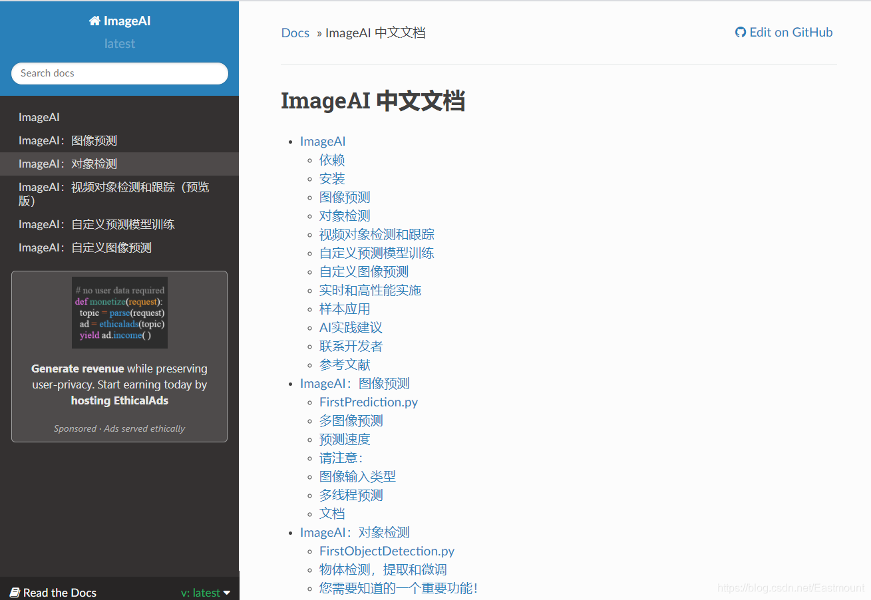Open the 自定义图像预测 content link
Viewport: 871px width, 600px height.
tap(364, 271)
